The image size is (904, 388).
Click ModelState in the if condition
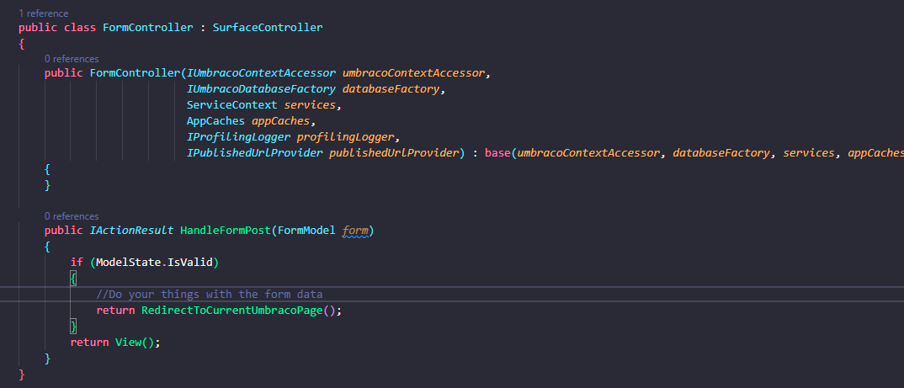tap(128, 263)
